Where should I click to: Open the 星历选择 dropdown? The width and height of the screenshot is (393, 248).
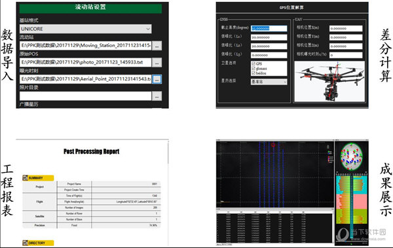269,82
